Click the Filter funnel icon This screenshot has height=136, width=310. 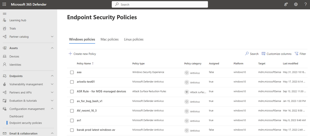pos(296,54)
